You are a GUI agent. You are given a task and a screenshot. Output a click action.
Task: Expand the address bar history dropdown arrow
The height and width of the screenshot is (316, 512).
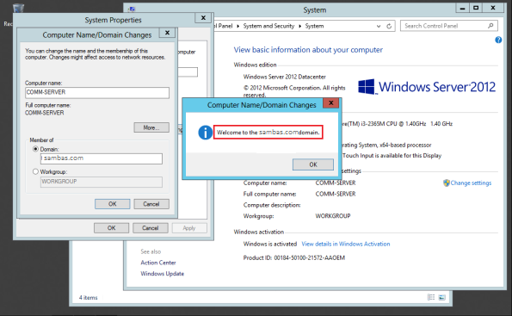point(379,26)
